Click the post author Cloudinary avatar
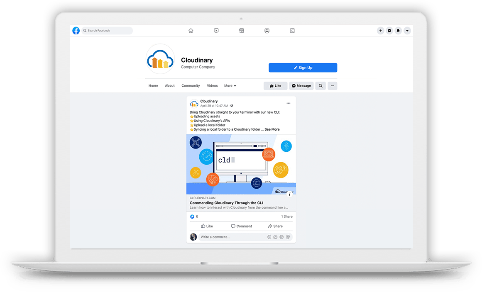 194,103
